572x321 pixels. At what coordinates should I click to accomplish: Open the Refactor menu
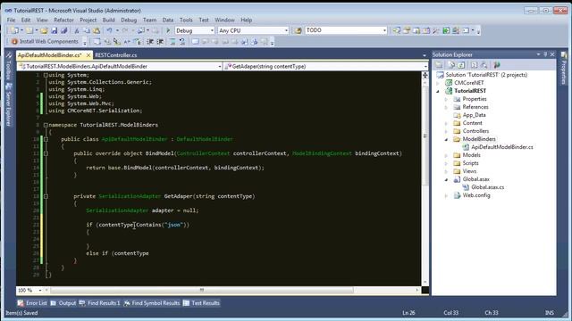(63, 20)
